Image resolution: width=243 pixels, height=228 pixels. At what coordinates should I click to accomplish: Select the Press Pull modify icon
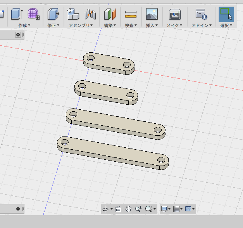click(53, 14)
